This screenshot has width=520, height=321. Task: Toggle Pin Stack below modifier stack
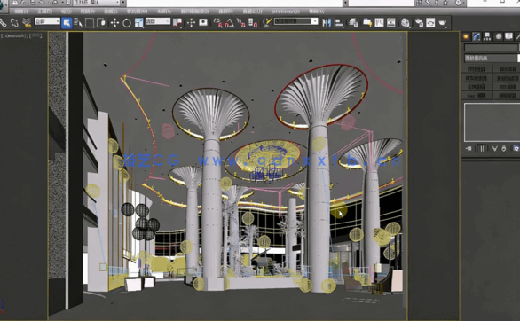(x=469, y=148)
